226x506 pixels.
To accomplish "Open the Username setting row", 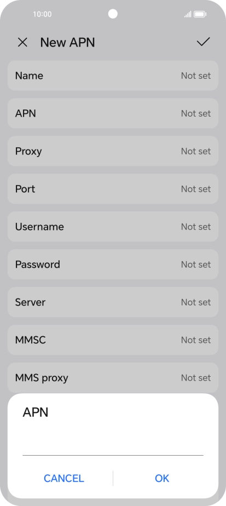I will pos(113,227).
